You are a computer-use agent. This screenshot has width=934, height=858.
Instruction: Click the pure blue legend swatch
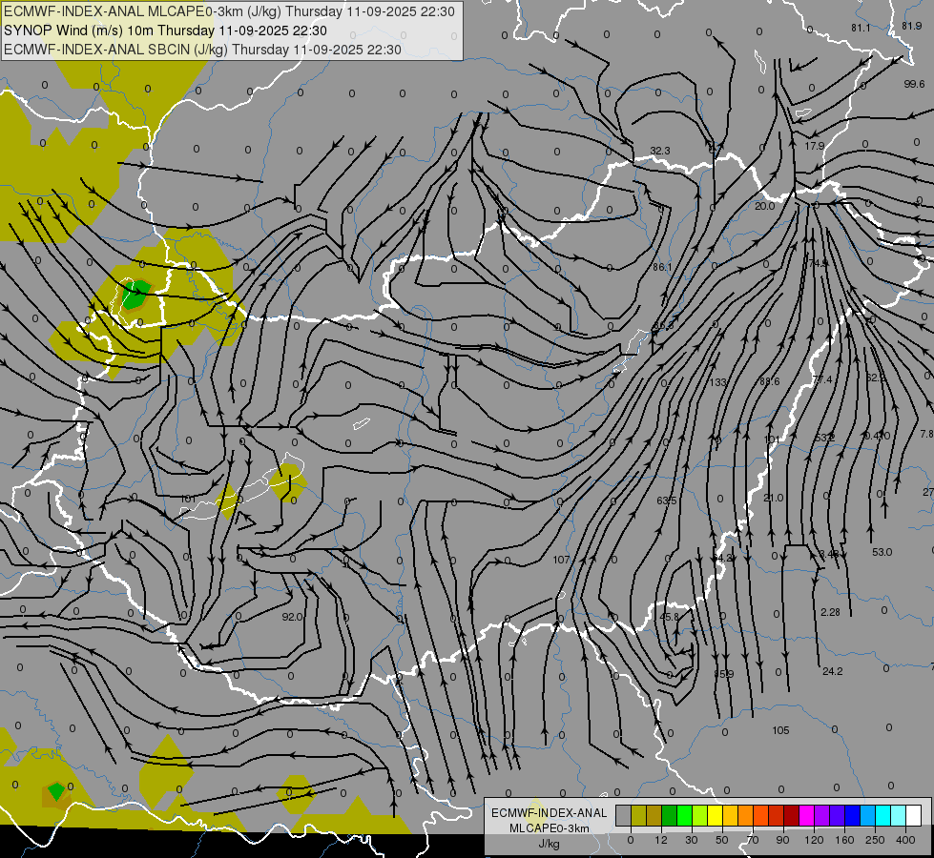pyautogui.click(x=853, y=815)
